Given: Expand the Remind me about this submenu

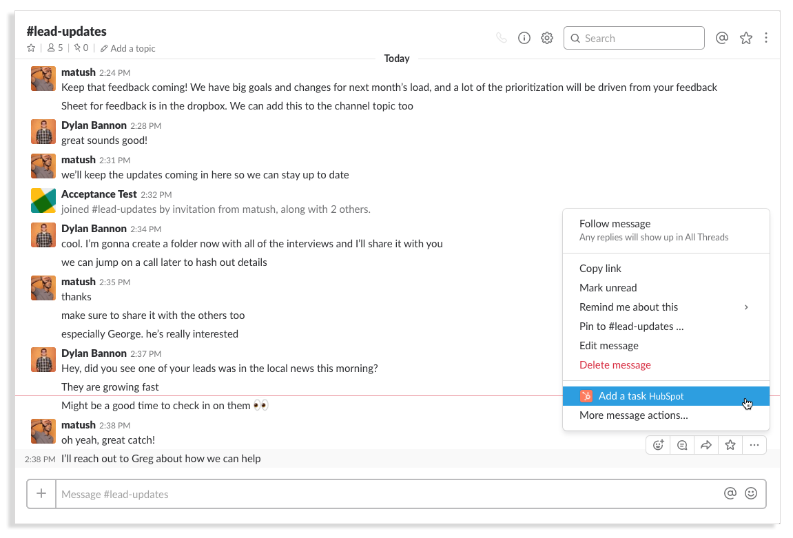Looking at the screenshot, I should coord(745,307).
